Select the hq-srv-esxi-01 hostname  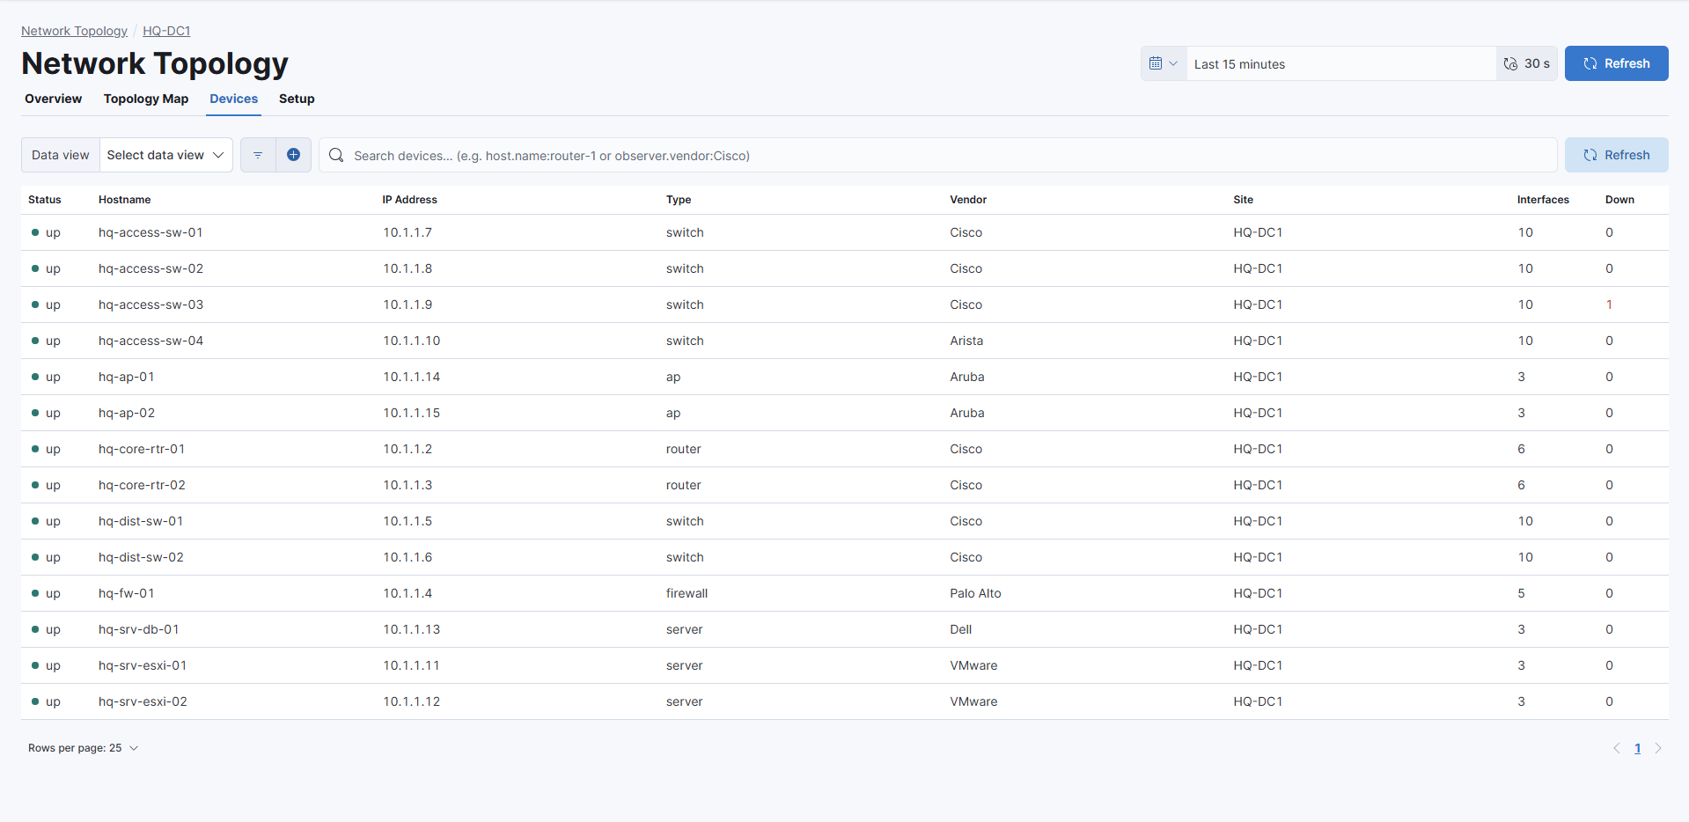click(x=143, y=665)
